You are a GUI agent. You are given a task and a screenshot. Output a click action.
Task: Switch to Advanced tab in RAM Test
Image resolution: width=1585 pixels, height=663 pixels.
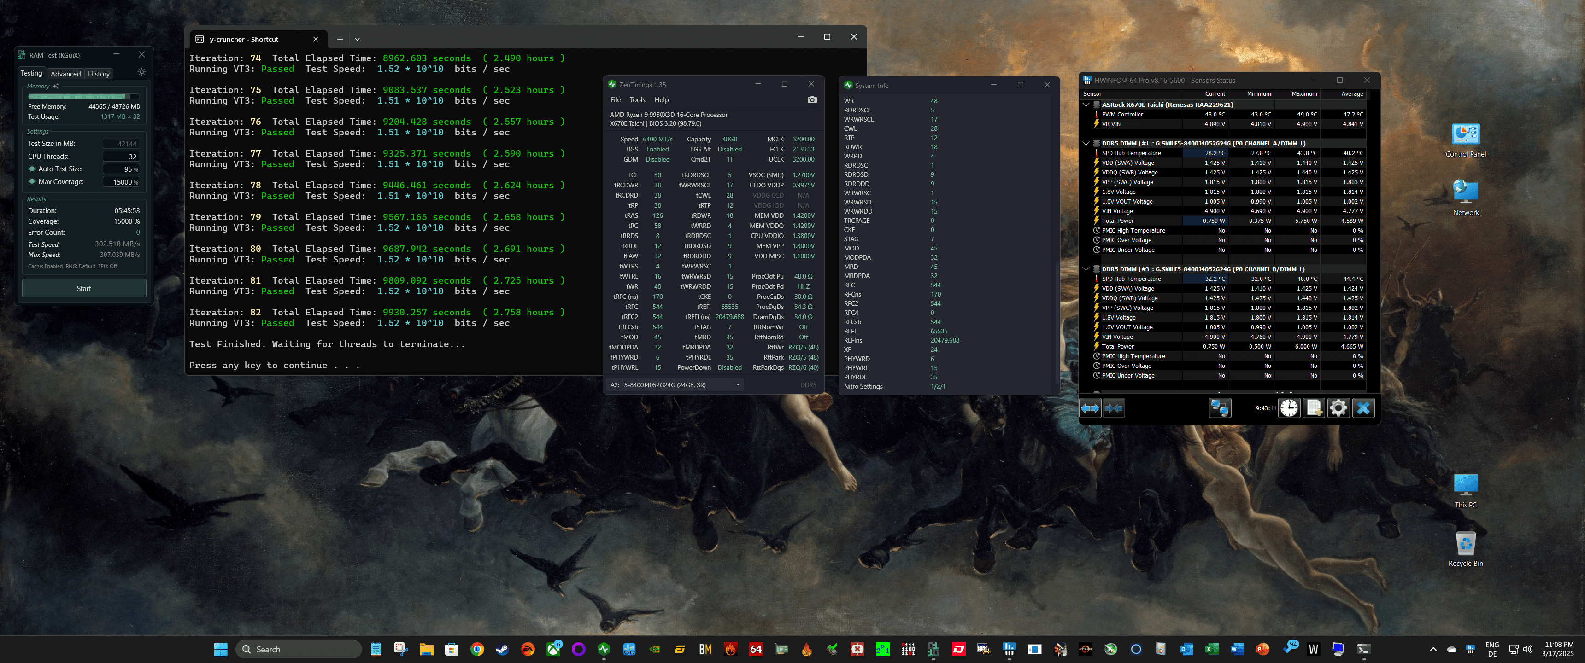(65, 74)
